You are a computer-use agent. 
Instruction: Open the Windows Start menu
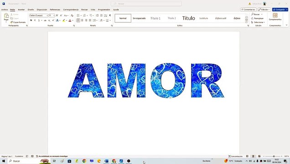click(4, 161)
